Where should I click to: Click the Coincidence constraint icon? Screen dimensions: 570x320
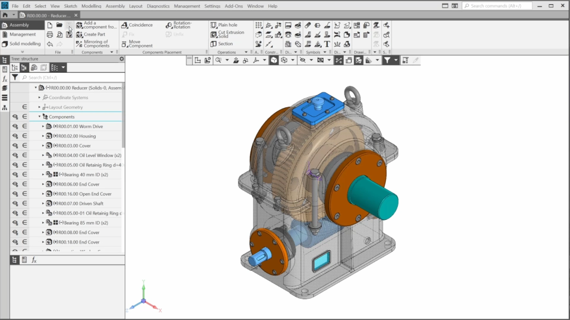coord(125,25)
